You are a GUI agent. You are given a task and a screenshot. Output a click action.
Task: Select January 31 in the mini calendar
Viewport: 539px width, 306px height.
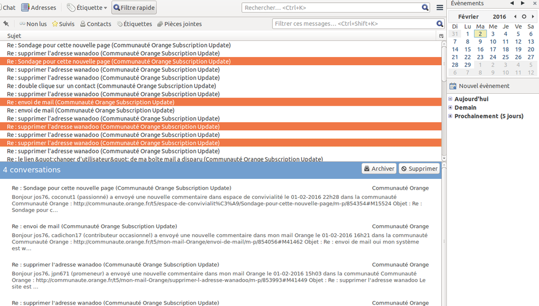tap(455, 33)
